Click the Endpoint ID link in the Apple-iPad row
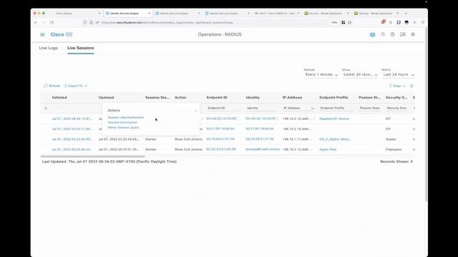 pyautogui.click(x=221, y=149)
